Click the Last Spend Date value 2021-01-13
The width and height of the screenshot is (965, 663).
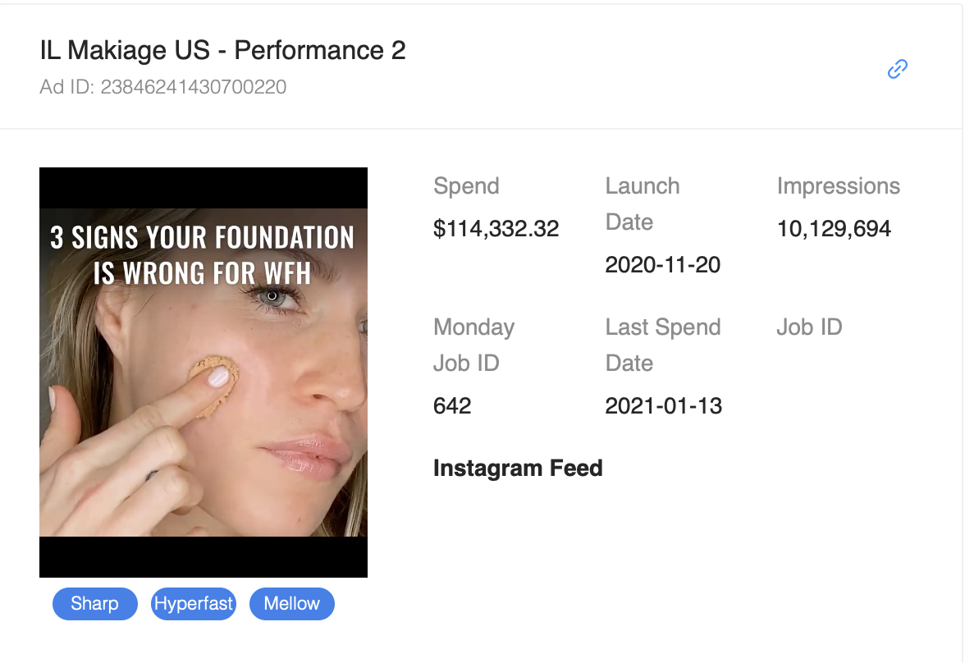click(x=663, y=405)
